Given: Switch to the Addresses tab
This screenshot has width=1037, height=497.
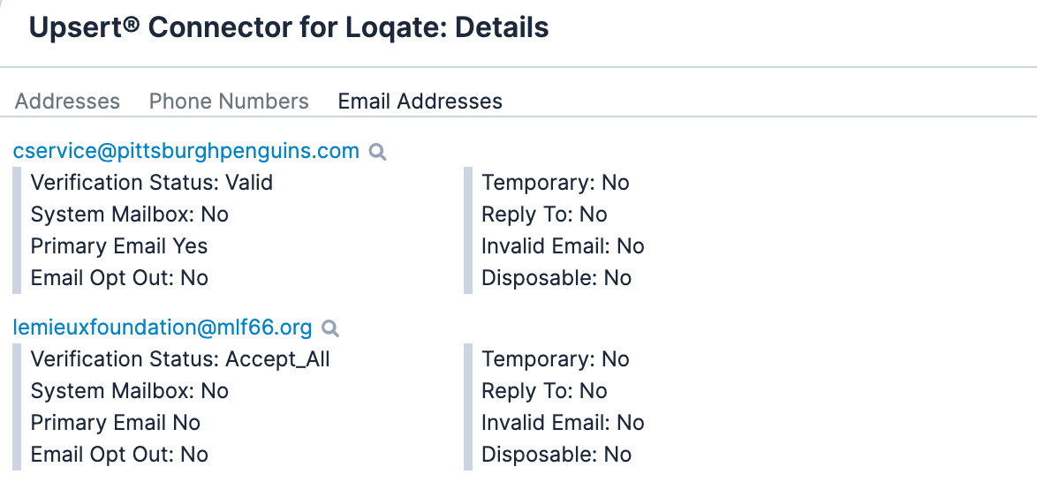Looking at the screenshot, I should [x=67, y=102].
